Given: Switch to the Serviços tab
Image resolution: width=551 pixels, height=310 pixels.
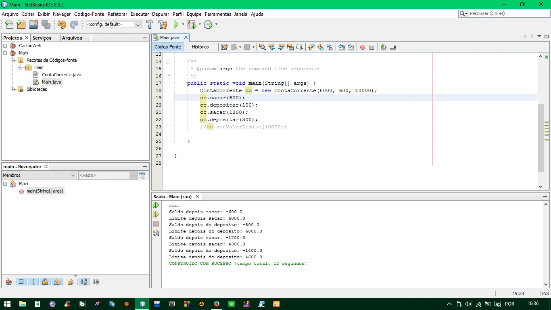Looking at the screenshot, I should pos(42,38).
